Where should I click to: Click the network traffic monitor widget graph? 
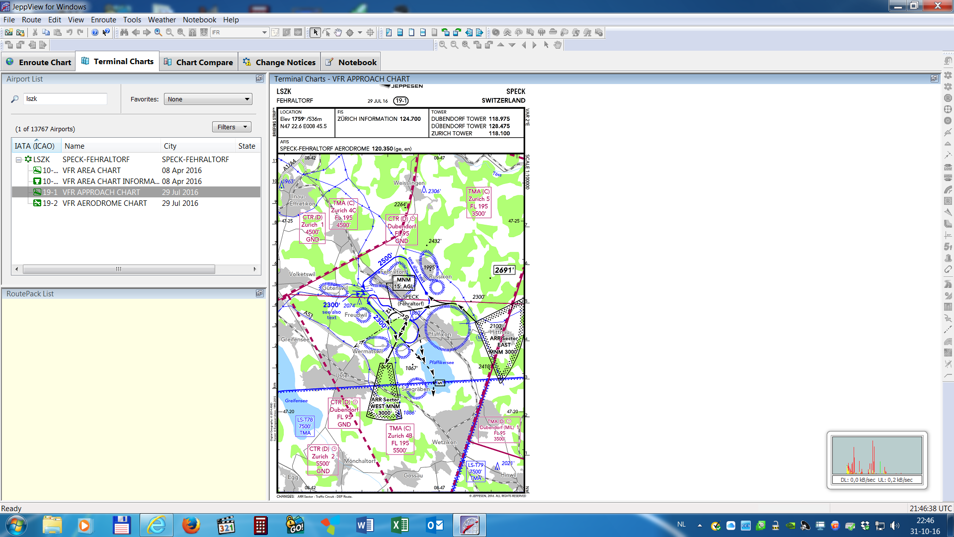click(877, 455)
